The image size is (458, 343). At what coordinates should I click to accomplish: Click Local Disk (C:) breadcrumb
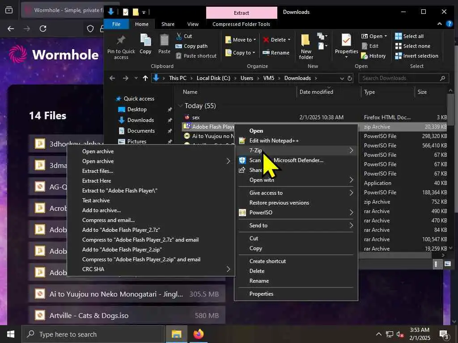213,78
